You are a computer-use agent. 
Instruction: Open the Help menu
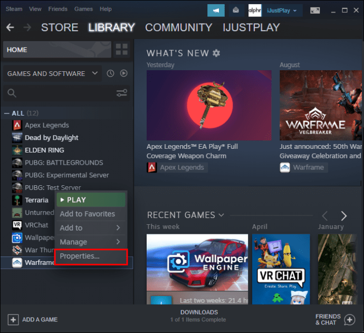pos(106,9)
